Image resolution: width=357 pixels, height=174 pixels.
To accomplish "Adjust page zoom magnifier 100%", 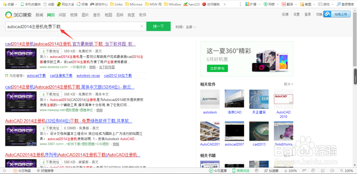I will point(346,170).
